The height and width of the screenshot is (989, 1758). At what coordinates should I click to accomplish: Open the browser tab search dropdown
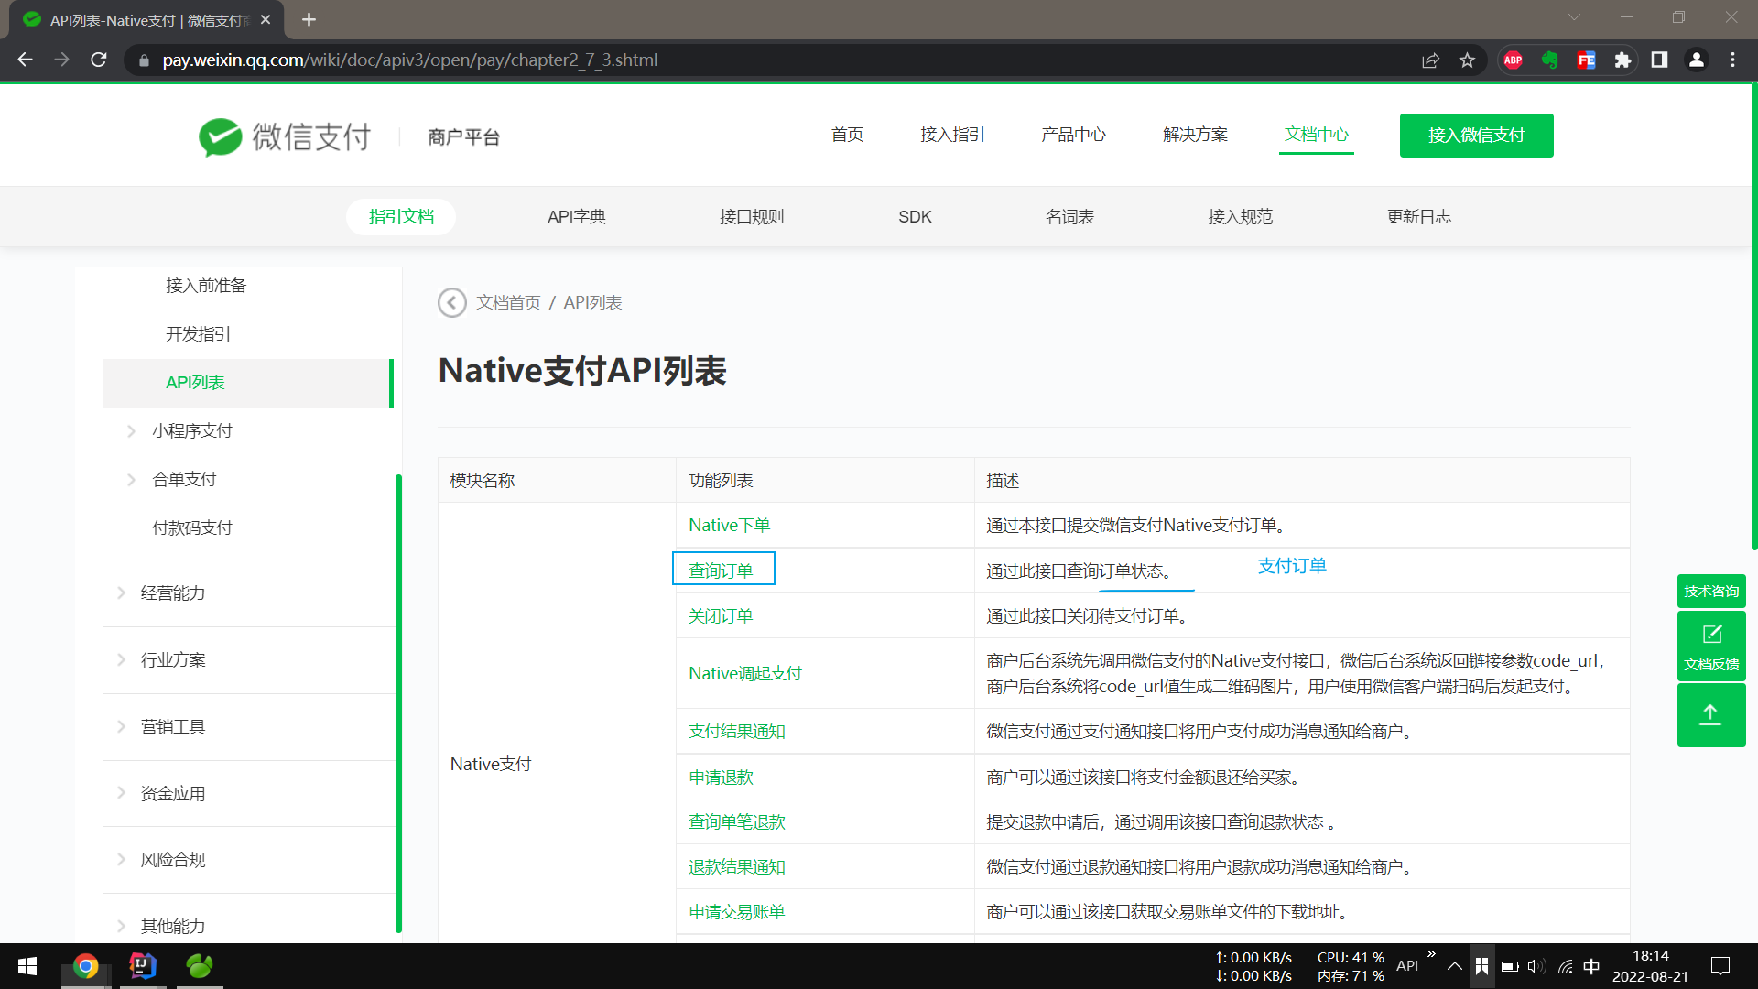tap(1574, 17)
